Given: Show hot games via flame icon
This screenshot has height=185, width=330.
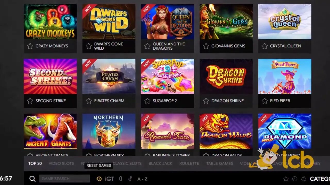Looking at the screenshot, I should point(304,179).
